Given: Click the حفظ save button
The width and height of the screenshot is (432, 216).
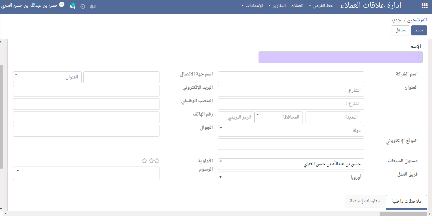Looking at the screenshot, I should point(419,30).
